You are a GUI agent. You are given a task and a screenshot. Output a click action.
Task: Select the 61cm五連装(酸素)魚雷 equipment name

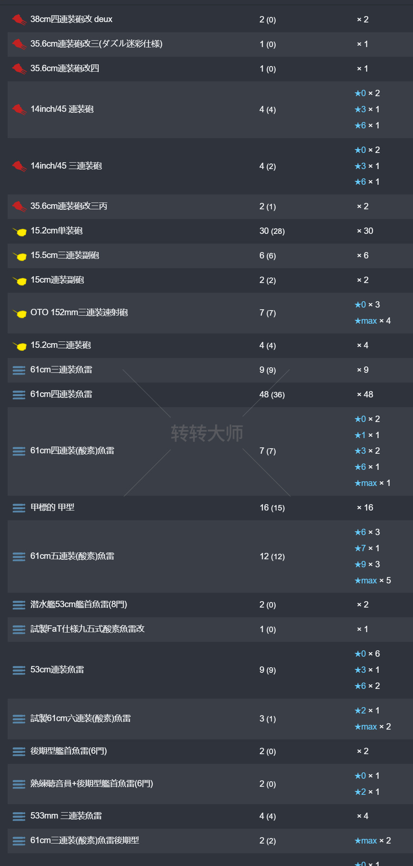(72, 556)
